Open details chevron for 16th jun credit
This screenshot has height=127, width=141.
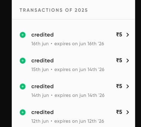128,35
